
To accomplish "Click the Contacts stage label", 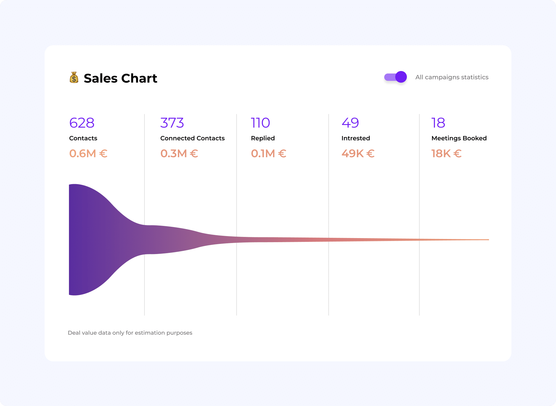I will (x=83, y=138).
